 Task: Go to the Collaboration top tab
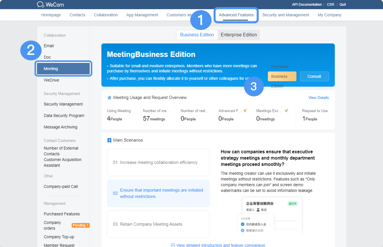tap(106, 15)
